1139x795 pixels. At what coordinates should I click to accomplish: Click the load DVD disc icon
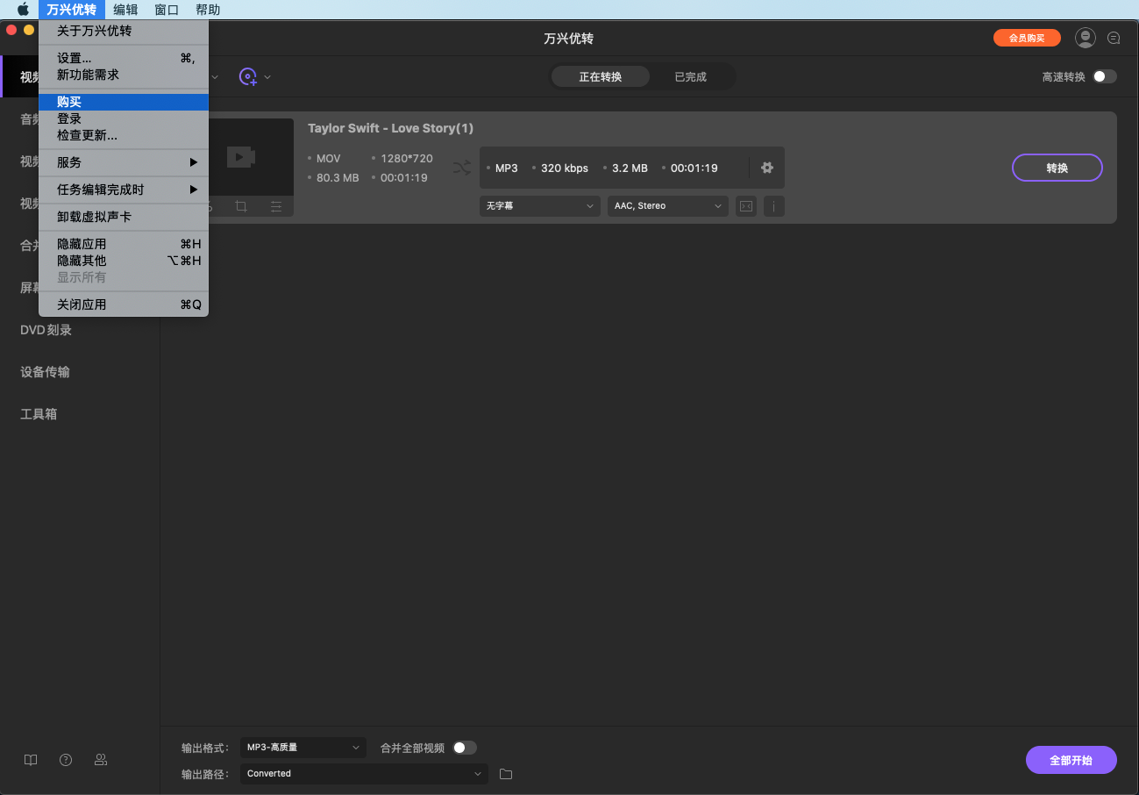pyautogui.click(x=248, y=77)
